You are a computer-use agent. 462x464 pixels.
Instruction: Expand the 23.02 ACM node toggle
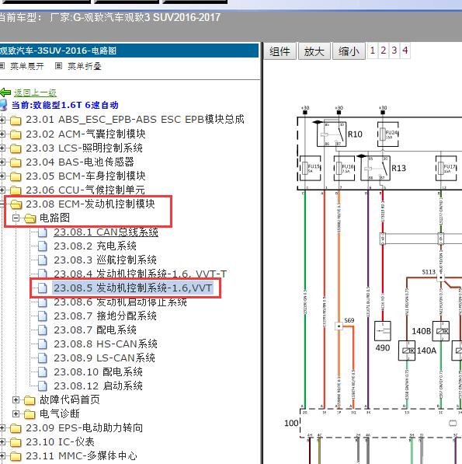(x=2, y=134)
